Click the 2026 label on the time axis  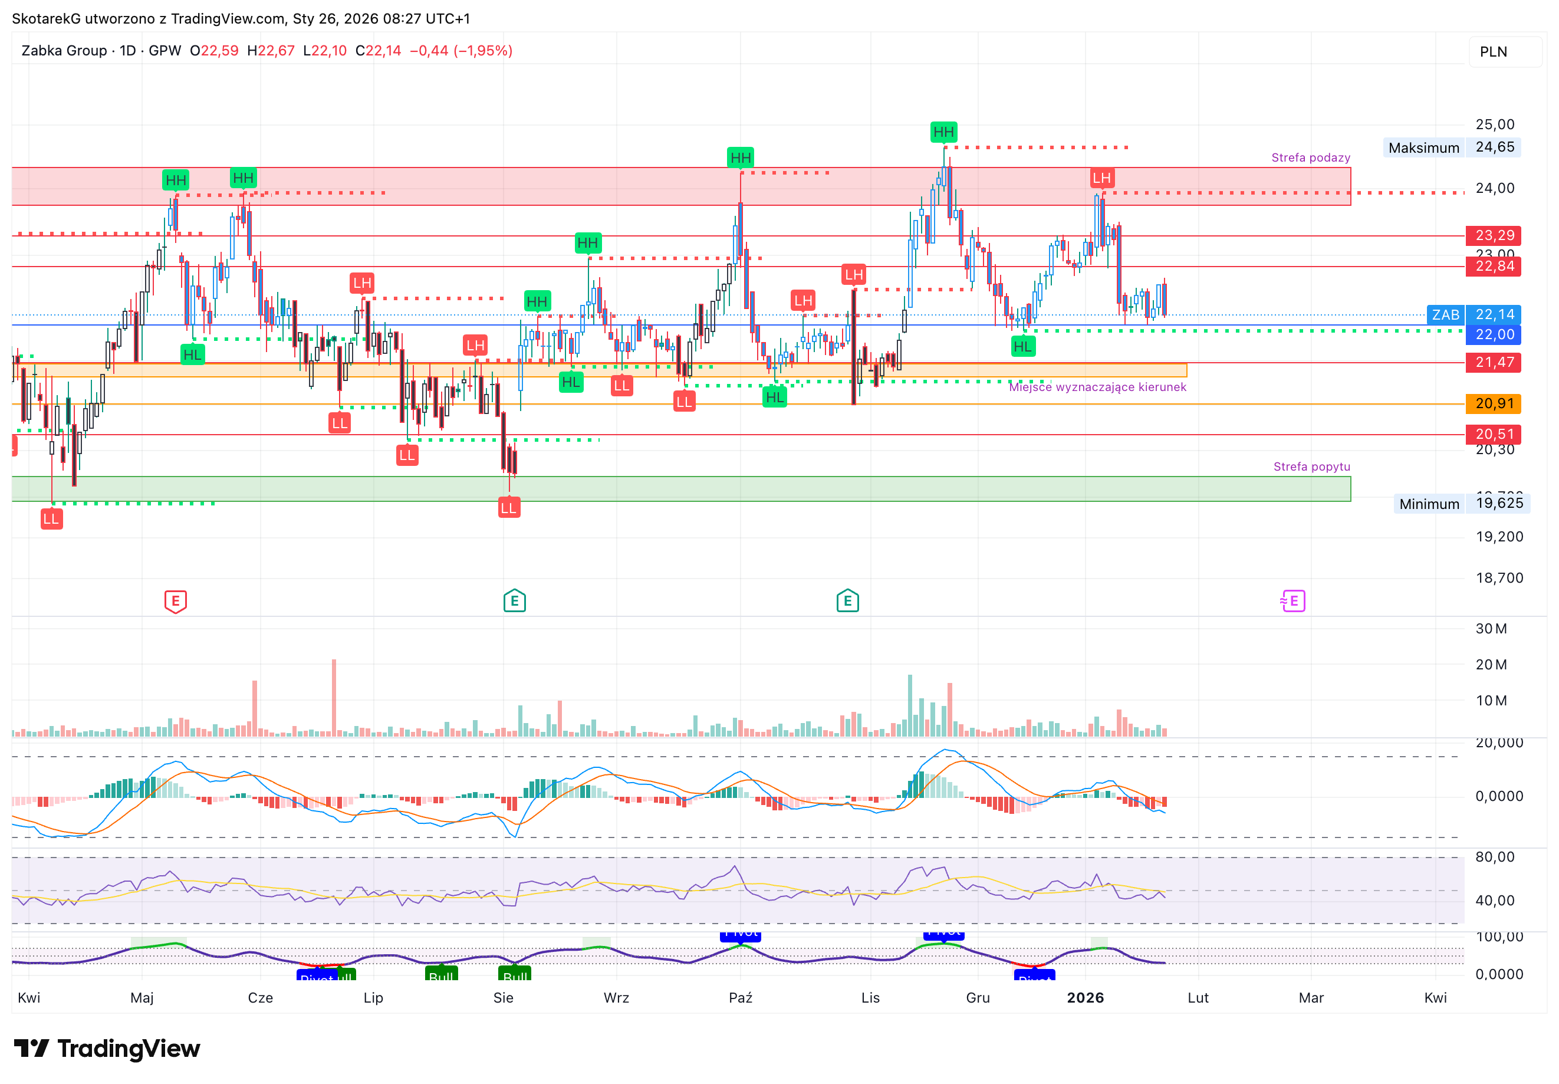(1085, 998)
